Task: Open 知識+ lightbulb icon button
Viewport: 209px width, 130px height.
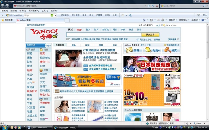Action: tap(152, 50)
